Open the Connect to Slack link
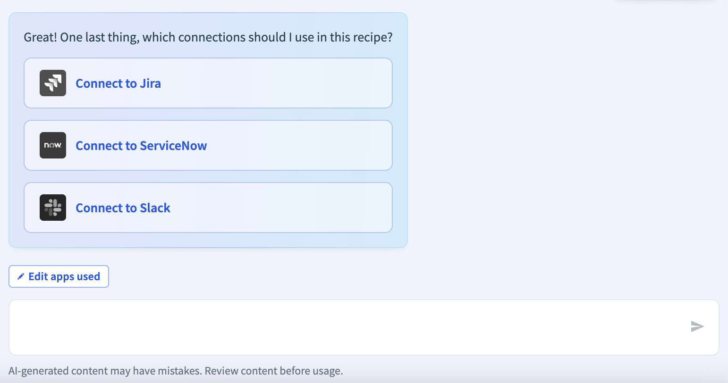728x383 pixels. [122, 208]
